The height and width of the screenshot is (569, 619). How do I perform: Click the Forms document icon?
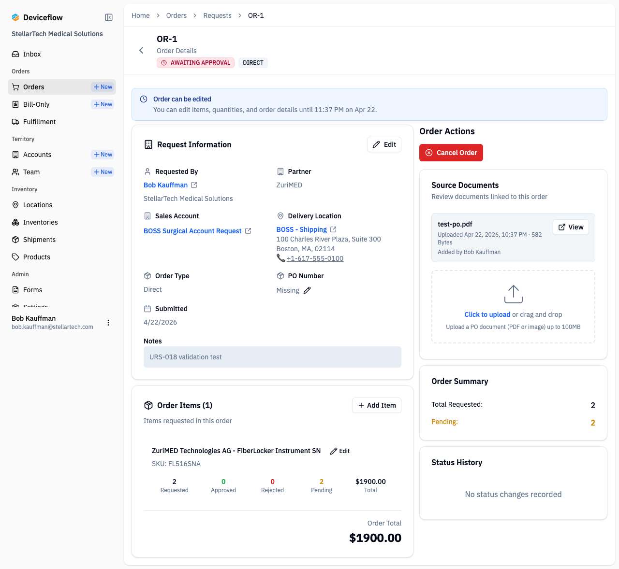click(15, 290)
